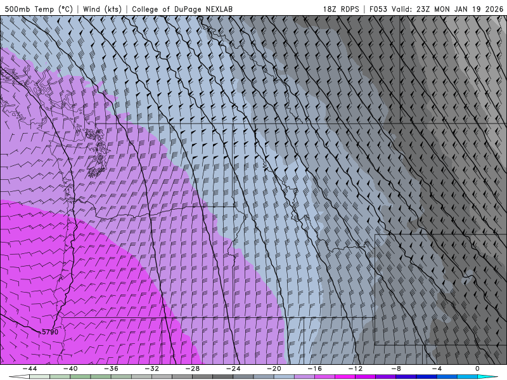This screenshot has width=507, height=380.
Task: Click the -28 colorbar label
Action: (x=193, y=369)
